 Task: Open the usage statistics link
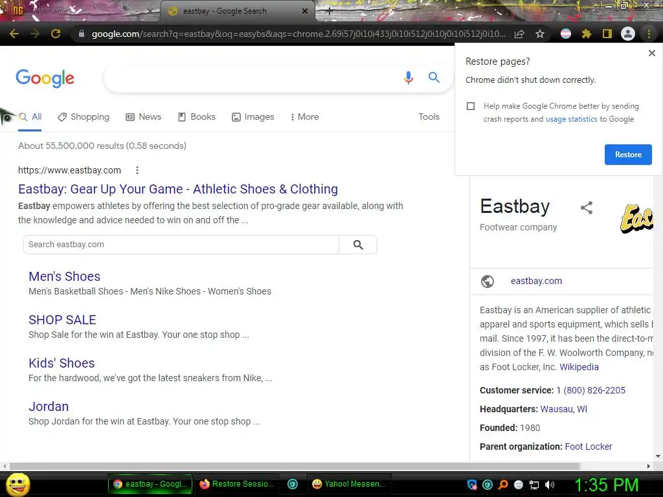pyautogui.click(x=571, y=119)
